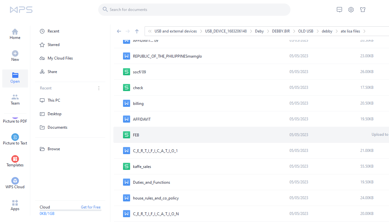
Task: Open the skin shirt icon
Action: [x=363, y=10]
